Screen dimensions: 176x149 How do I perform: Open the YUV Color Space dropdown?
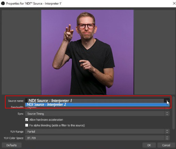[97, 138]
